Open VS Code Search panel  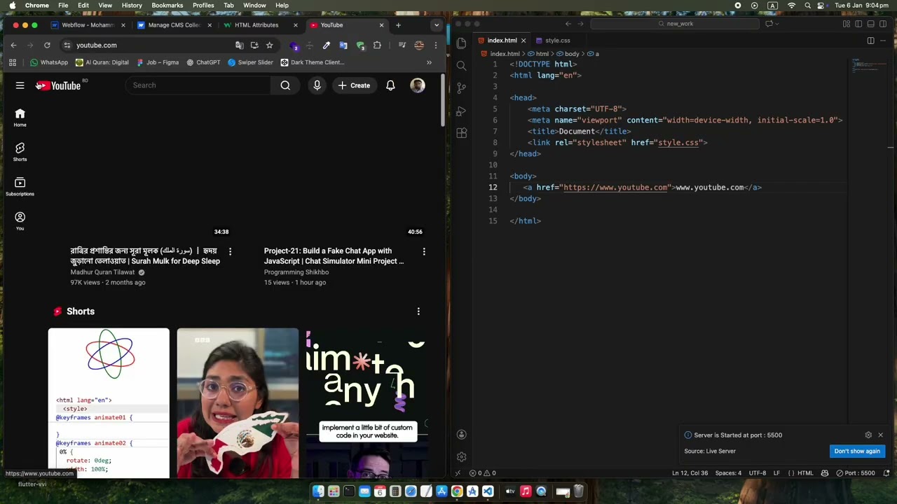(461, 66)
